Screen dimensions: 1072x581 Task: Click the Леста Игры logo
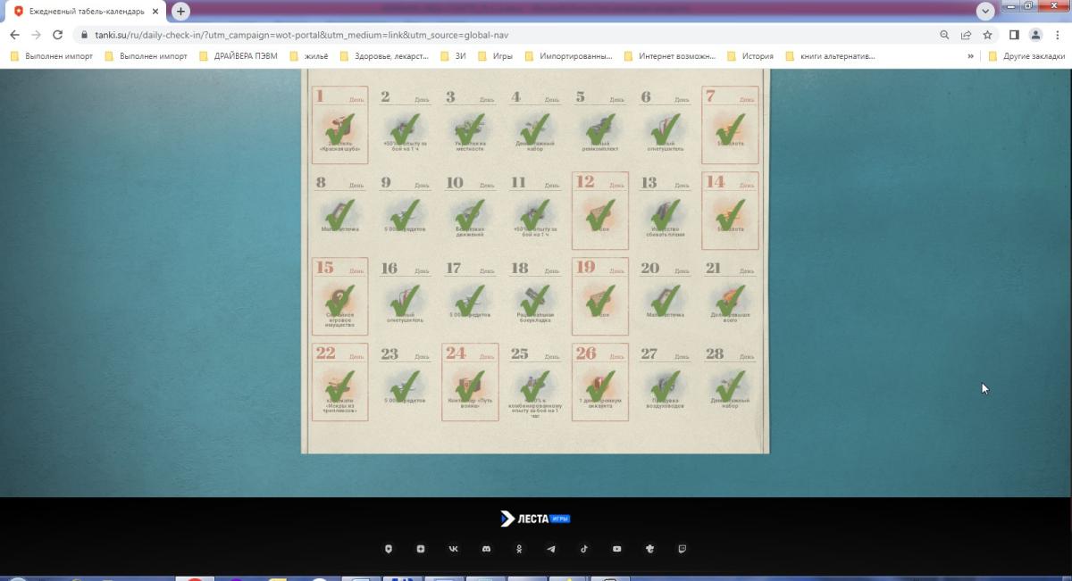click(x=535, y=519)
